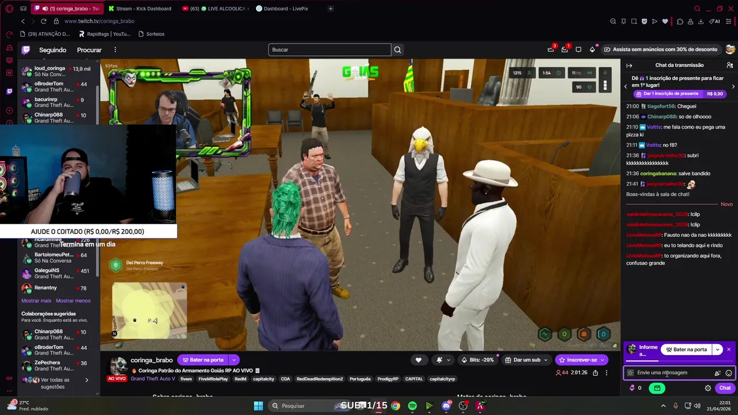Image resolution: width=738 pixels, height=415 pixels.
Task: Click Mostrar mais in followed channels
Action: pyautogui.click(x=36, y=301)
